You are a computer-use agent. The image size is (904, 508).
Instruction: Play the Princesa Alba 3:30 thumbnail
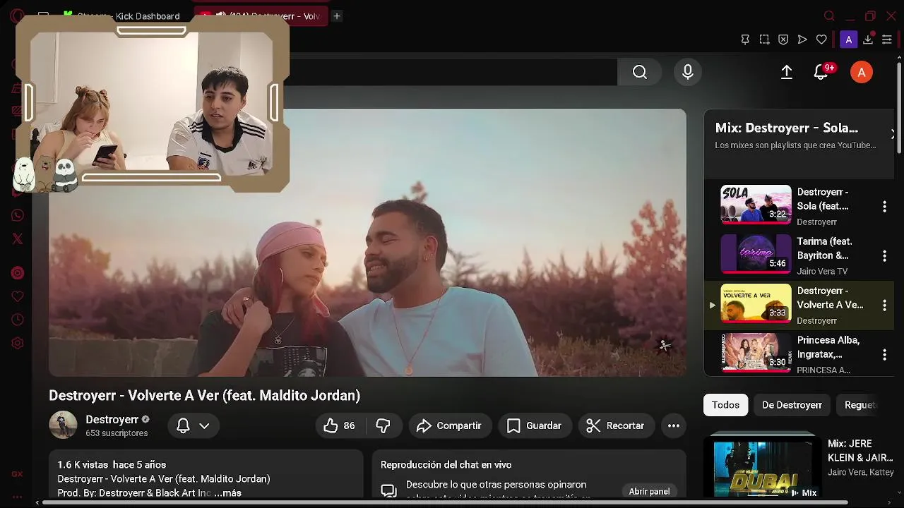[x=756, y=353]
